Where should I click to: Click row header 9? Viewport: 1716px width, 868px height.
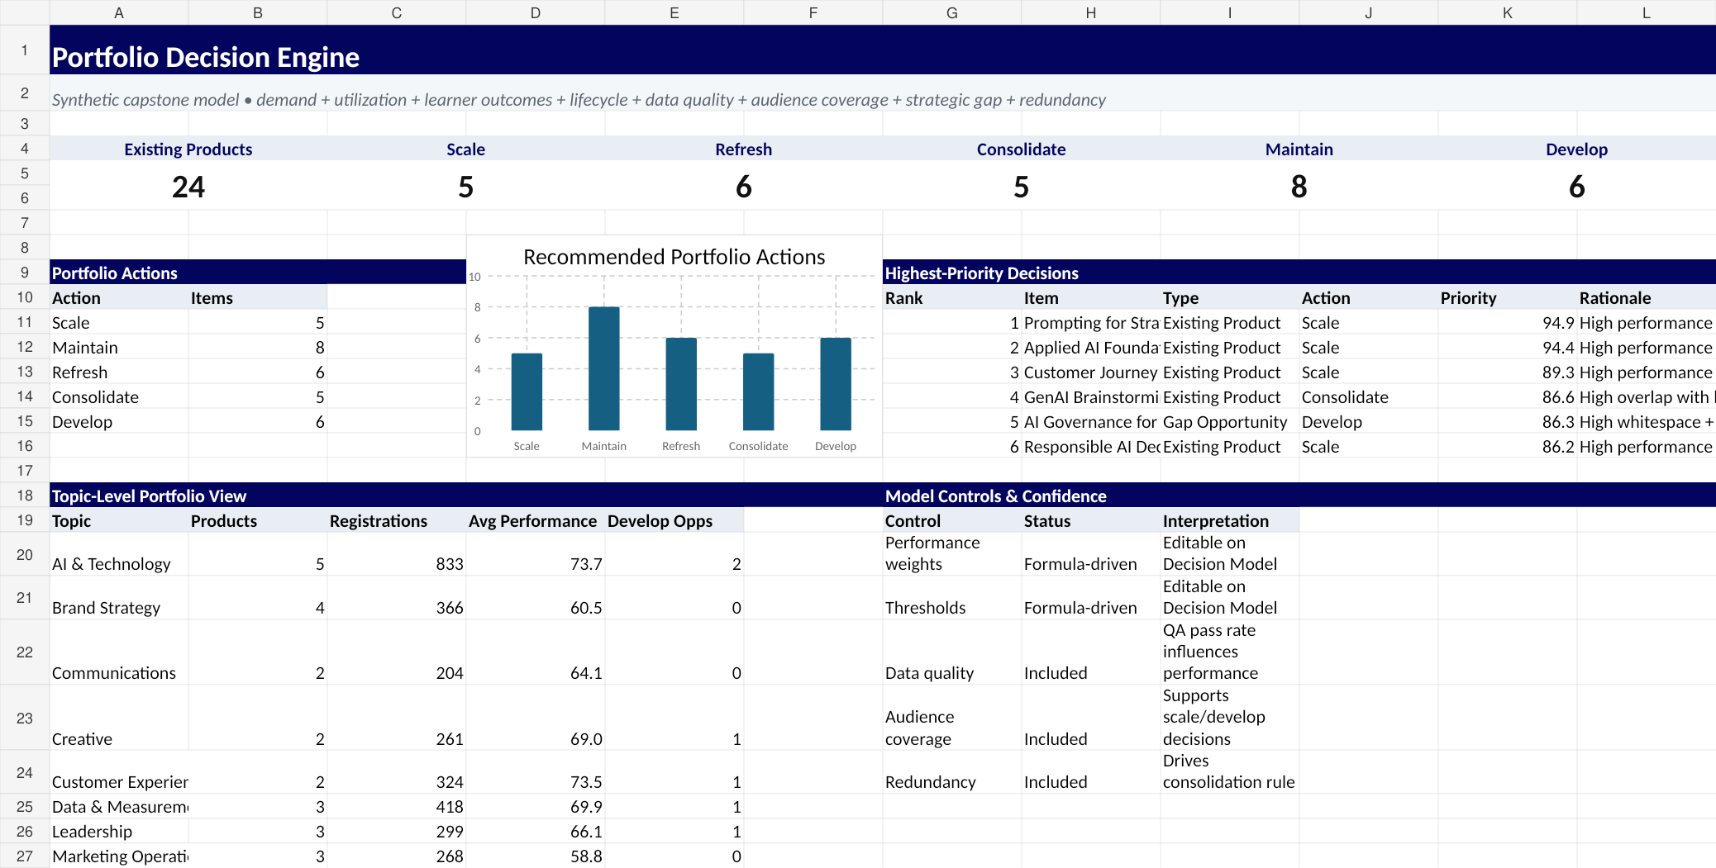point(25,273)
